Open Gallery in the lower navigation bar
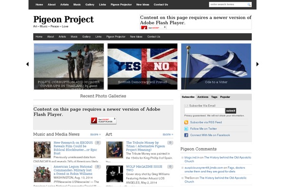This screenshot has width=285, height=190. 86,37
